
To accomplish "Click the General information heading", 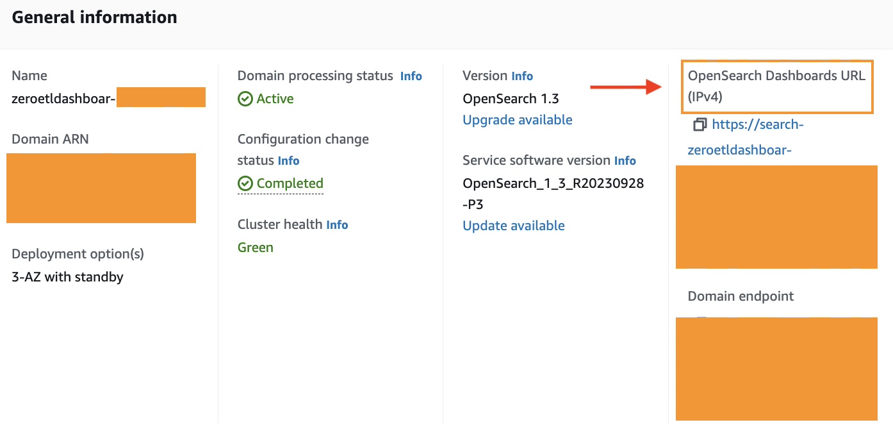I will click(95, 17).
